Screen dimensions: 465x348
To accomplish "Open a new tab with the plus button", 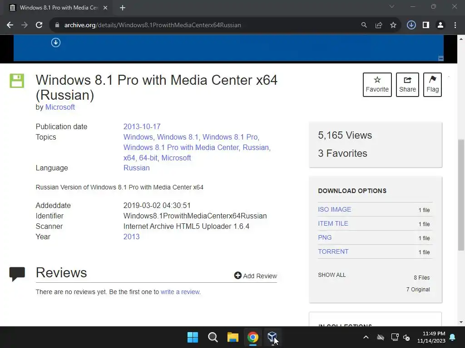I will pyautogui.click(x=123, y=8).
